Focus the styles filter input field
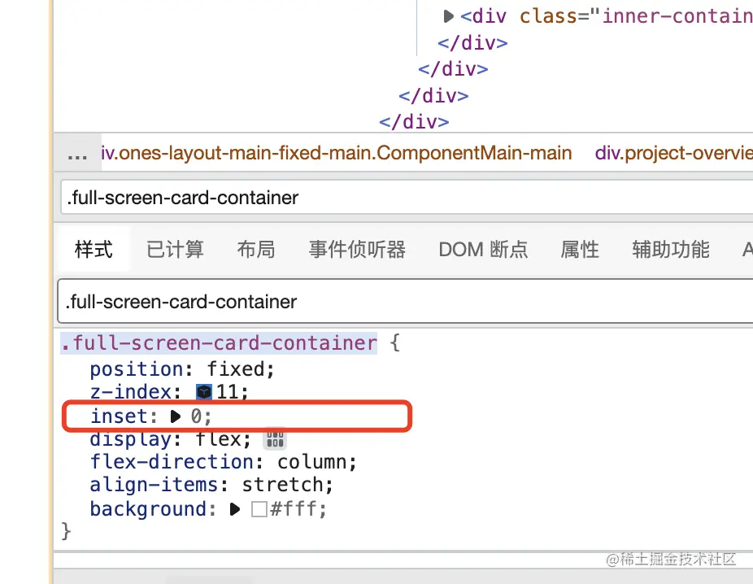Viewport: 753px width, 584px height. tap(405, 302)
